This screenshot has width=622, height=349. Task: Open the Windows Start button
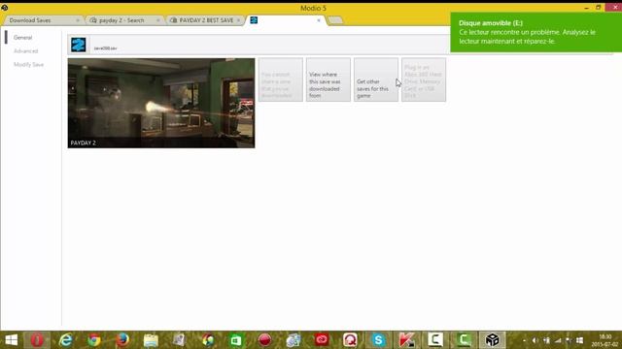tap(11, 340)
